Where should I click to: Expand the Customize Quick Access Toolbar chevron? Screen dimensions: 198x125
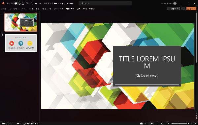pyautogui.click(x=40, y=3)
